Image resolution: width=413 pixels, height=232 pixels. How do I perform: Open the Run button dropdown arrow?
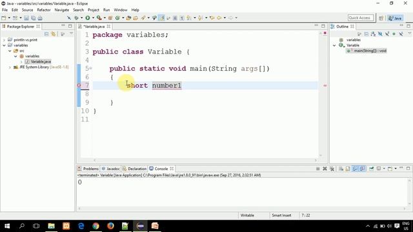pos(93,18)
